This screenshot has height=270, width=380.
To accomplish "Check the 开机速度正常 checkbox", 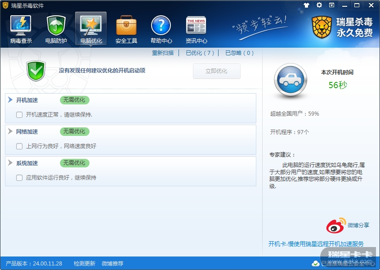I will [19, 115].
